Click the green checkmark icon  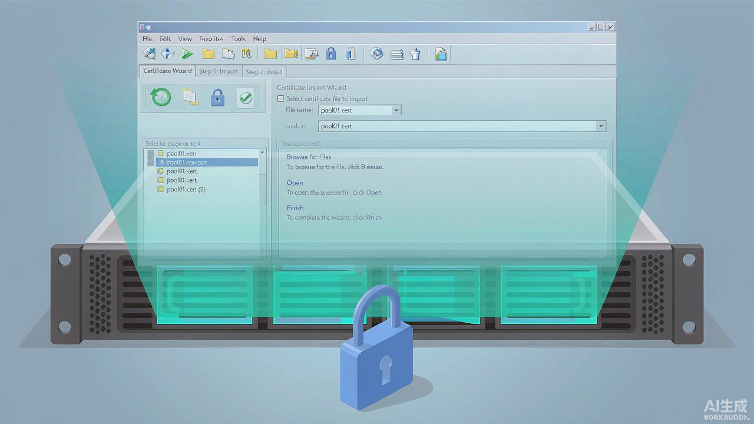[x=246, y=98]
